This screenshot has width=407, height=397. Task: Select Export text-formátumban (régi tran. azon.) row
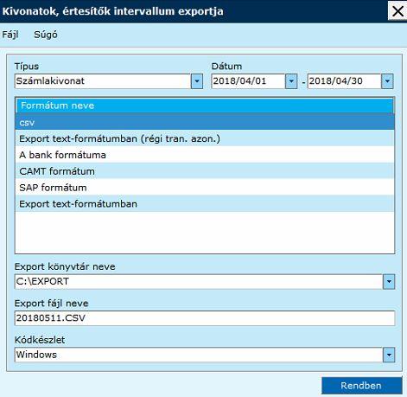[205, 138]
